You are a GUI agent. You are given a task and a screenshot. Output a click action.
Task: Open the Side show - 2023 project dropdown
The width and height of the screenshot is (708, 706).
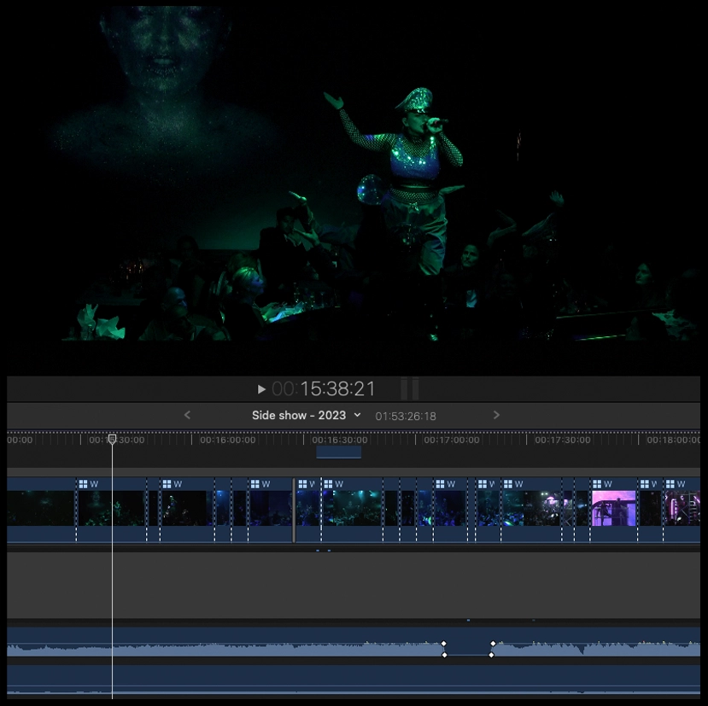tap(306, 415)
